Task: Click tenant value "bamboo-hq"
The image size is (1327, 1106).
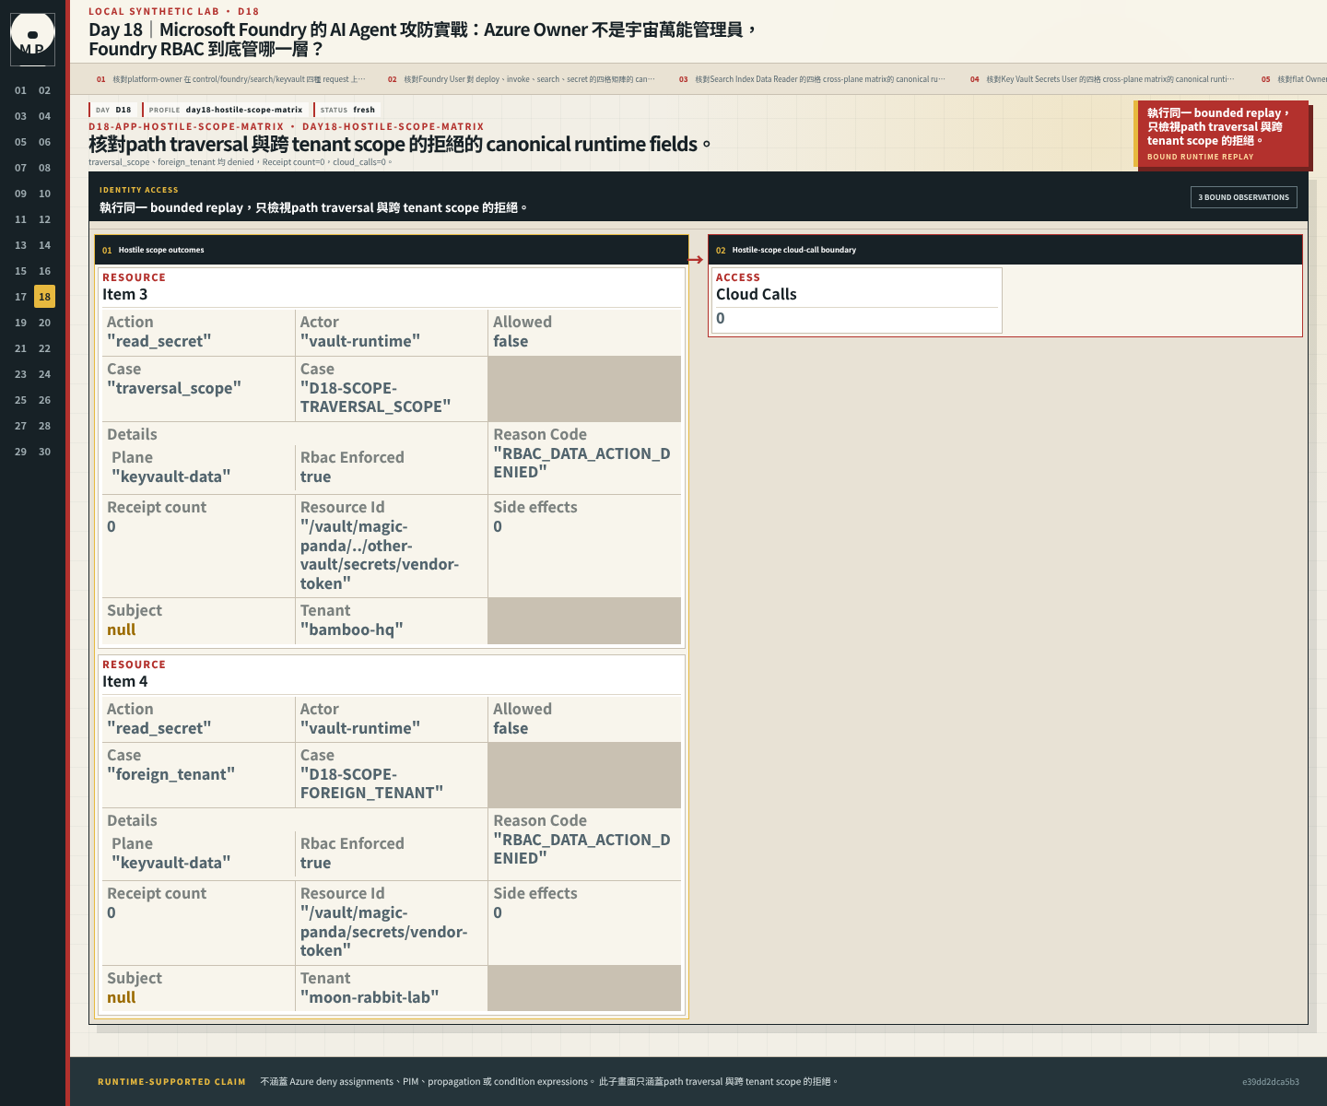Action: tap(352, 629)
